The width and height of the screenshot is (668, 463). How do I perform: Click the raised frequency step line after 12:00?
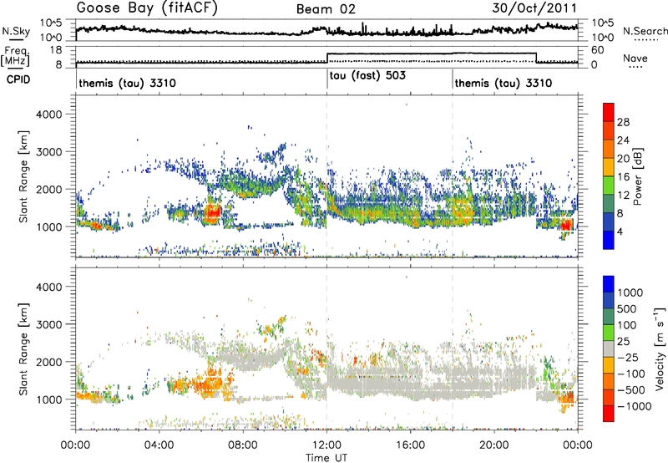point(431,53)
